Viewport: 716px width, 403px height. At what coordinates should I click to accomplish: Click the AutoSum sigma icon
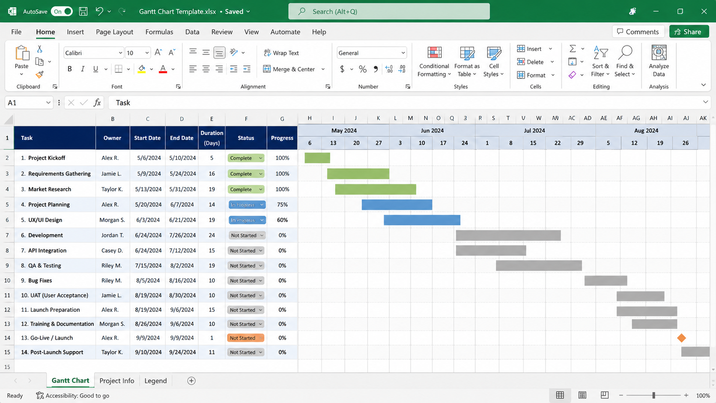[x=573, y=49]
